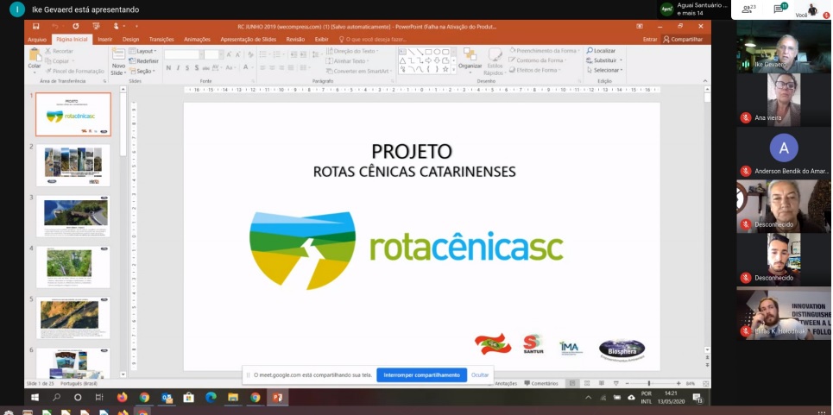Toggle Negrito (bold) formatting
This screenshot has height=415, width=833.
click(168, 68)
